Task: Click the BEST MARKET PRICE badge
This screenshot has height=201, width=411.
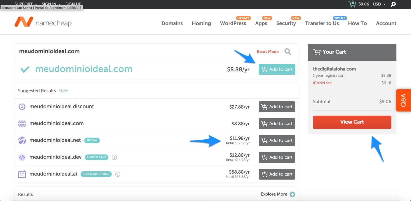Action: pos(96,174)
